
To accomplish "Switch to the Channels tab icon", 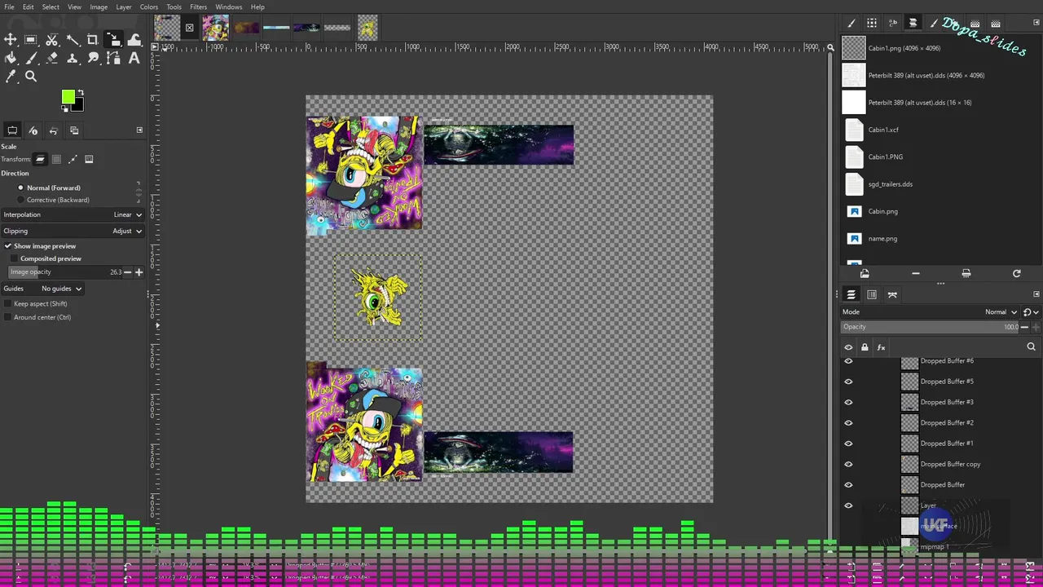I will (x=872, y=295).
